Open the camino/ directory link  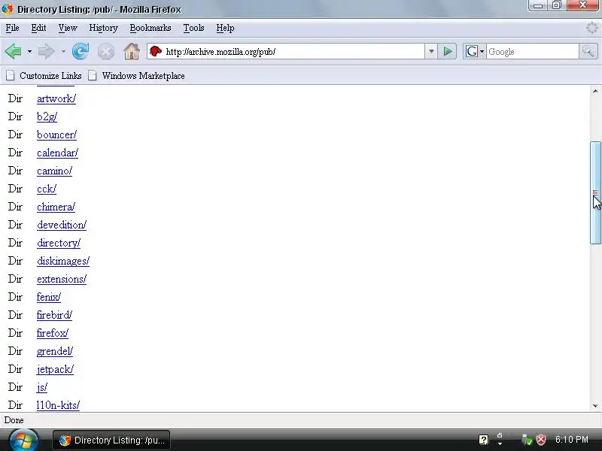(54, 171)
